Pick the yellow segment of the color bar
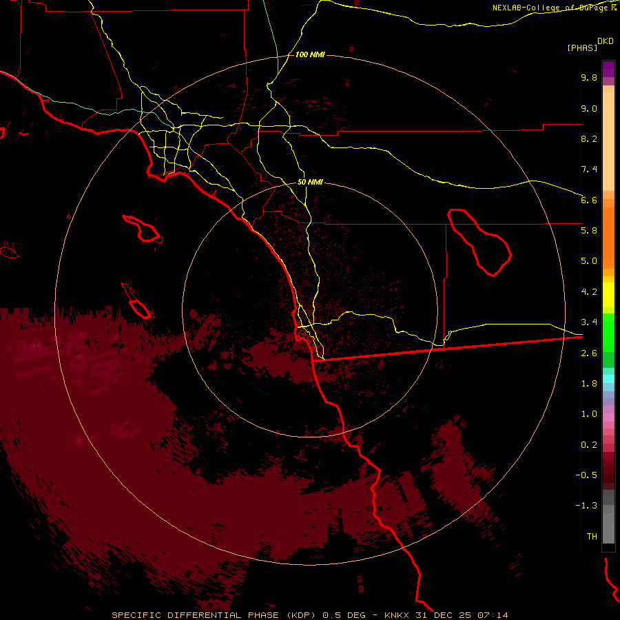Screen dimensions: 620x620 pos(608,295)
